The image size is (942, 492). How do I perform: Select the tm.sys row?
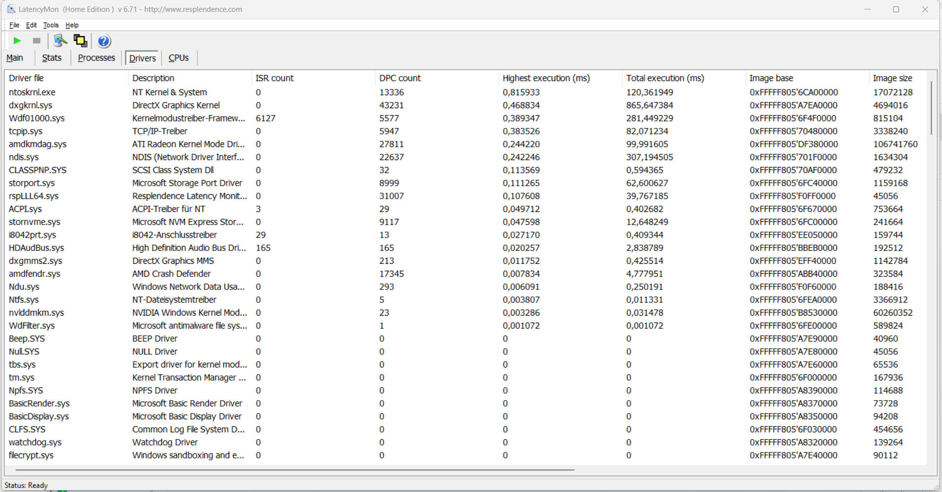[465, 377]
